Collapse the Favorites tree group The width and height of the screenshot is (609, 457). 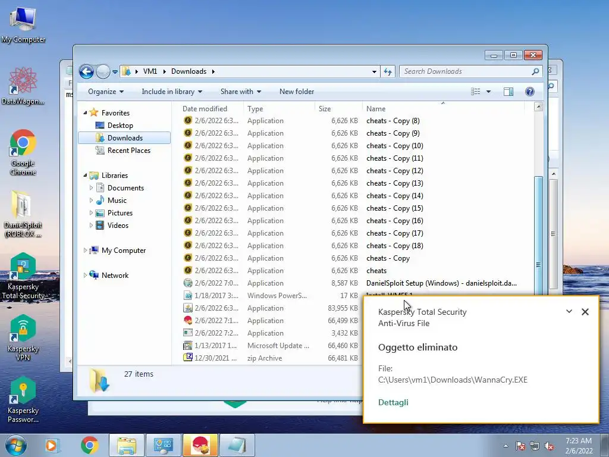click(x=85, y=112)
